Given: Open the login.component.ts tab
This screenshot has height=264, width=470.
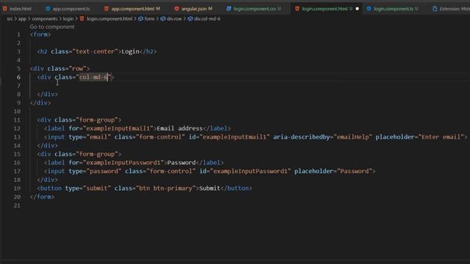Looking at the screenshot, I should click(393, 9).
